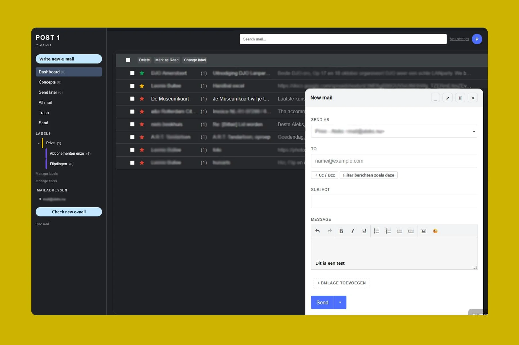Click Write new e-mail button
This screenshot has width=519, height=345.
pos(69,59)
